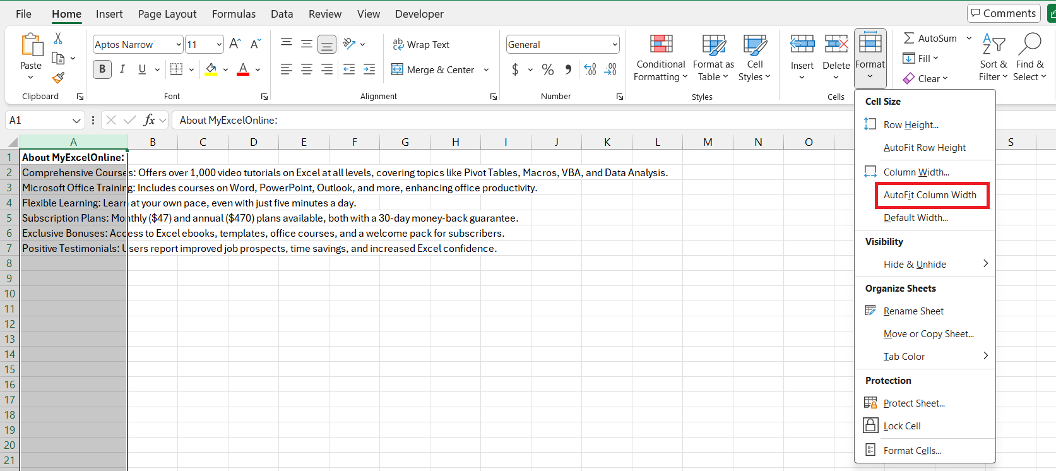
Task: Click the Comments button
Action: point(1004,13)
